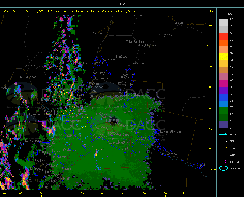Click the 'SanJose' place label

coord(121,57)
